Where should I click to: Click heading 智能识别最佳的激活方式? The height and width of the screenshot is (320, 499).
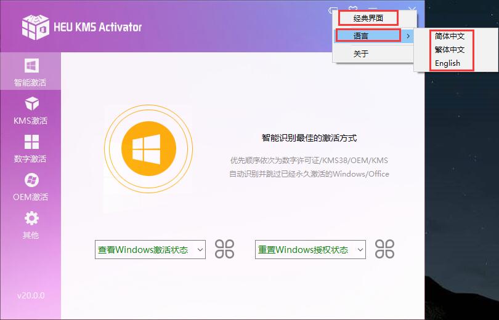click(x=309, y=138)
